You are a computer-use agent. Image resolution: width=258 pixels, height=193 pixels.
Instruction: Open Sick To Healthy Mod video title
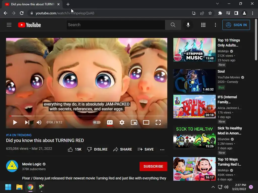[x=230, y=131]
